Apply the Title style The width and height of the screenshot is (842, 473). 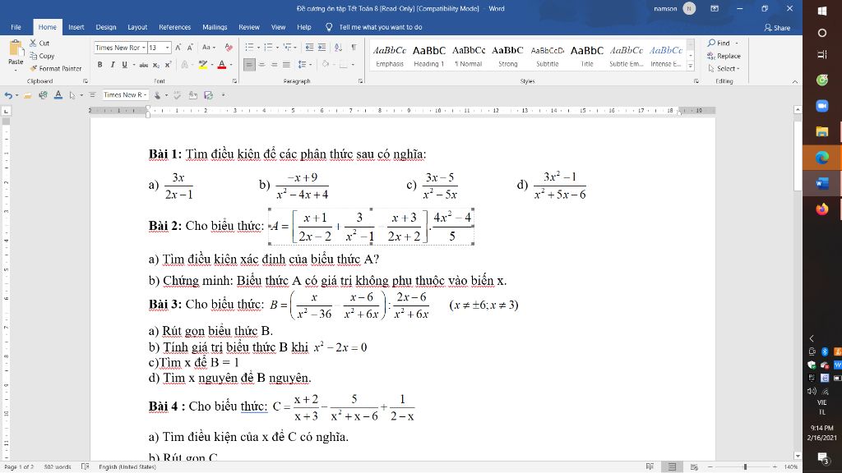[586, 55]
